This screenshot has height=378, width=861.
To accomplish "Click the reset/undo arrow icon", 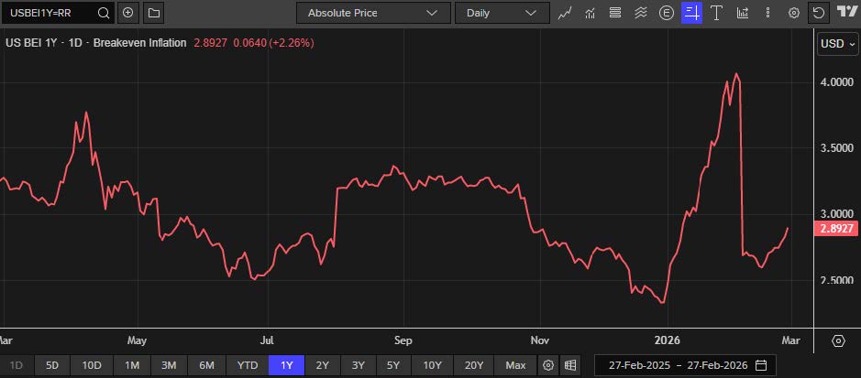I will point(818,13).
